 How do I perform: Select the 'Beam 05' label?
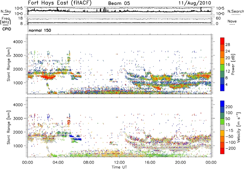[x=119, y=3]
